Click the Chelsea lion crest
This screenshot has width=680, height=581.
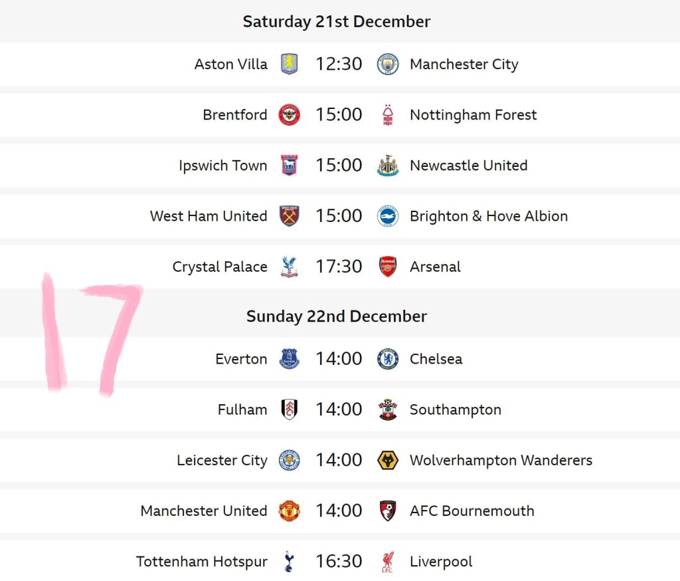(x=388, y=359)
